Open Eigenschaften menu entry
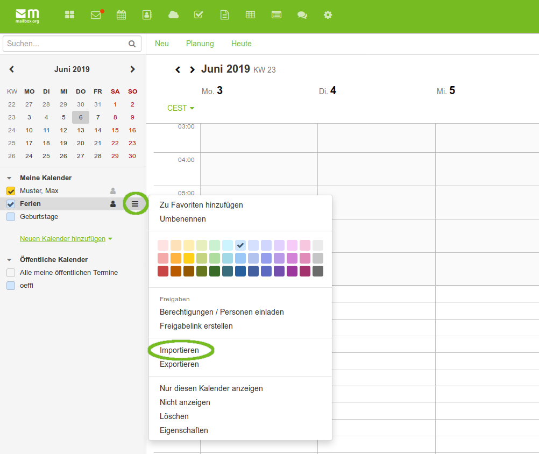 pos(183,430)
